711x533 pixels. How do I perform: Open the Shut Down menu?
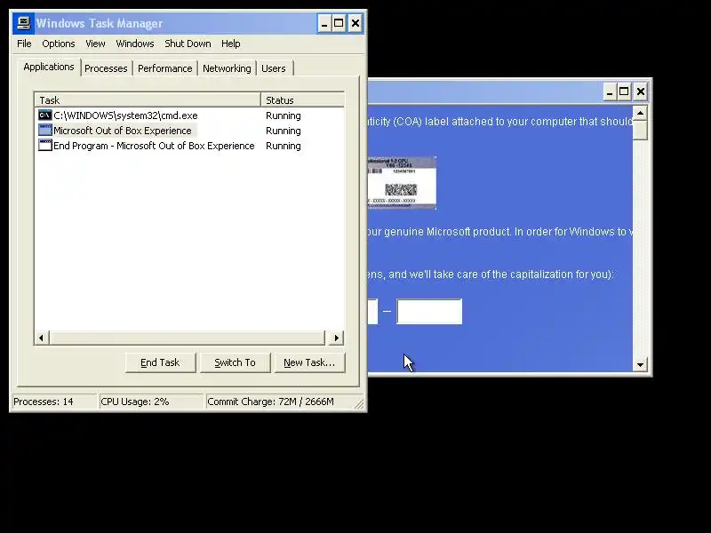coord(188,44)
